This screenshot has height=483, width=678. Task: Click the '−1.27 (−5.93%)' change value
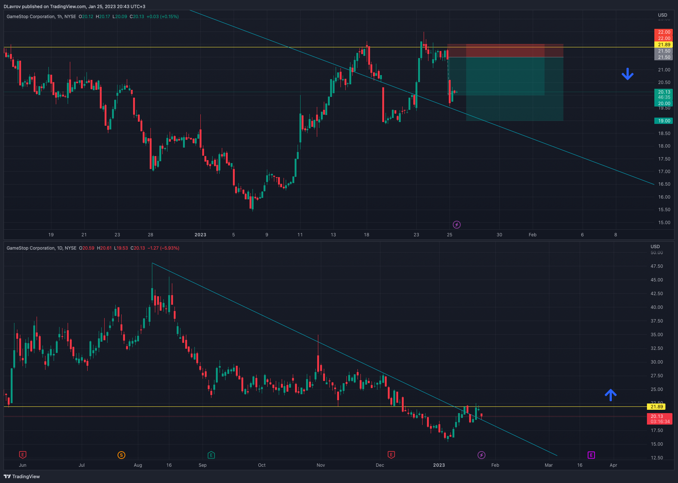coord(163,248)
